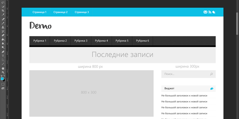The width and height of the screenshot is (239, 119).
Task: Select the Pen tool
Action: (x=3, y=51)
